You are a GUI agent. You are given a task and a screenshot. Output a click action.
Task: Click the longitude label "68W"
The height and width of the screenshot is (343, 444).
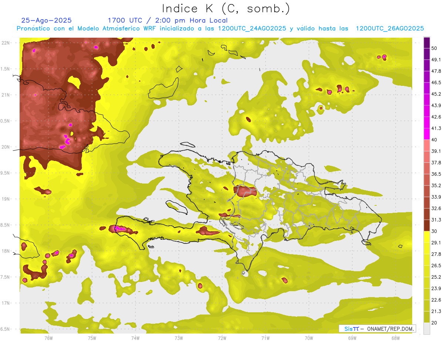(395, 338)
